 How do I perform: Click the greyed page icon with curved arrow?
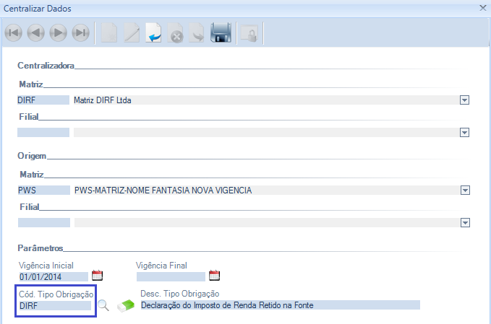tap(197, 32)
